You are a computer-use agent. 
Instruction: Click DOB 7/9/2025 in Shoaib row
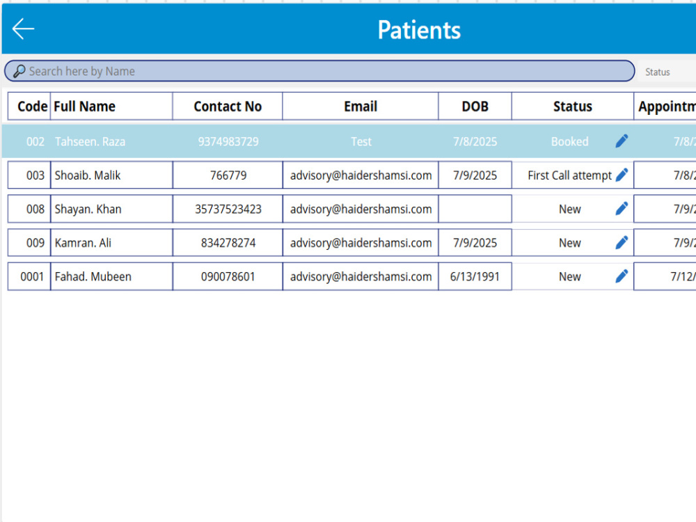tap(475, 175)
